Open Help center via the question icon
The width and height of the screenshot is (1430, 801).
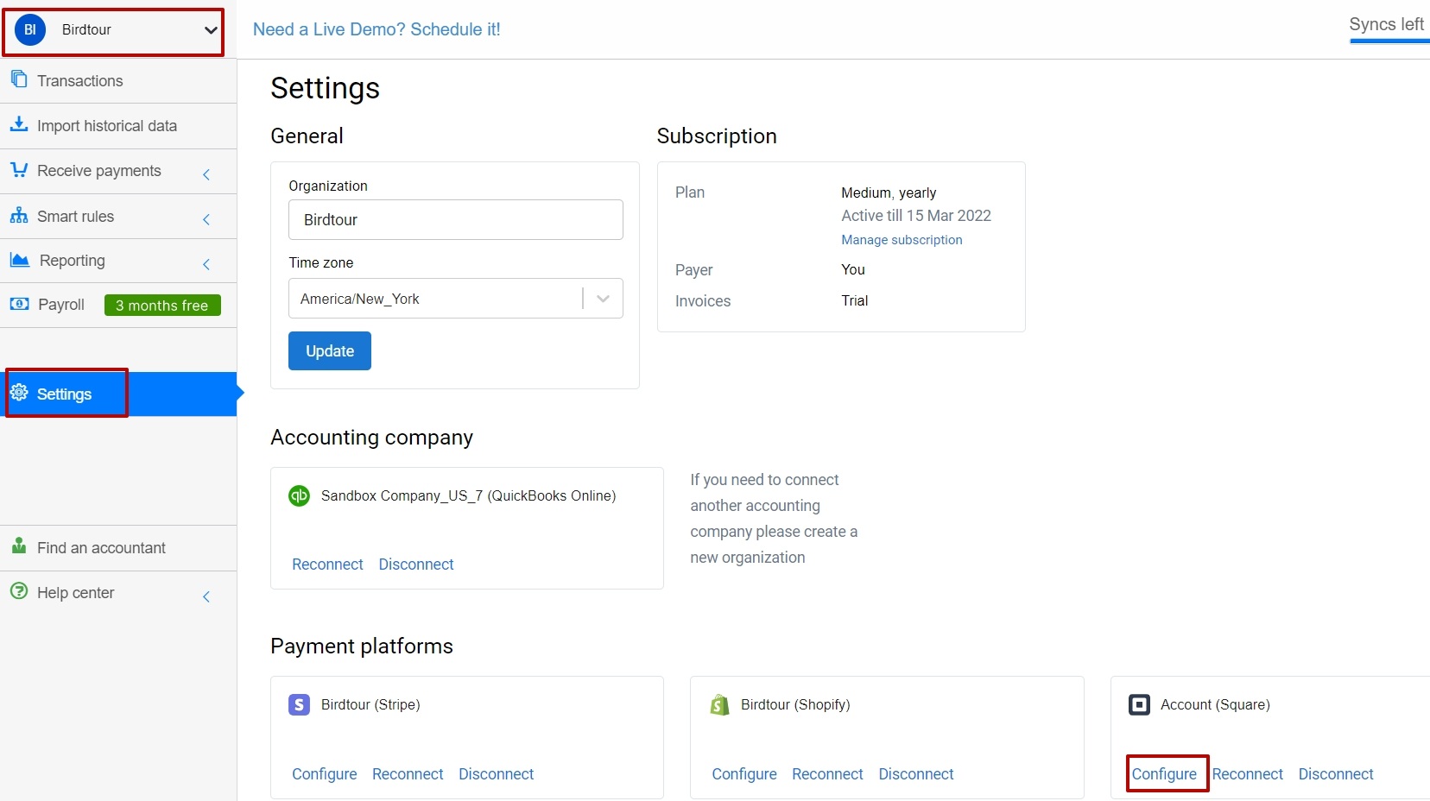(19, 592)
